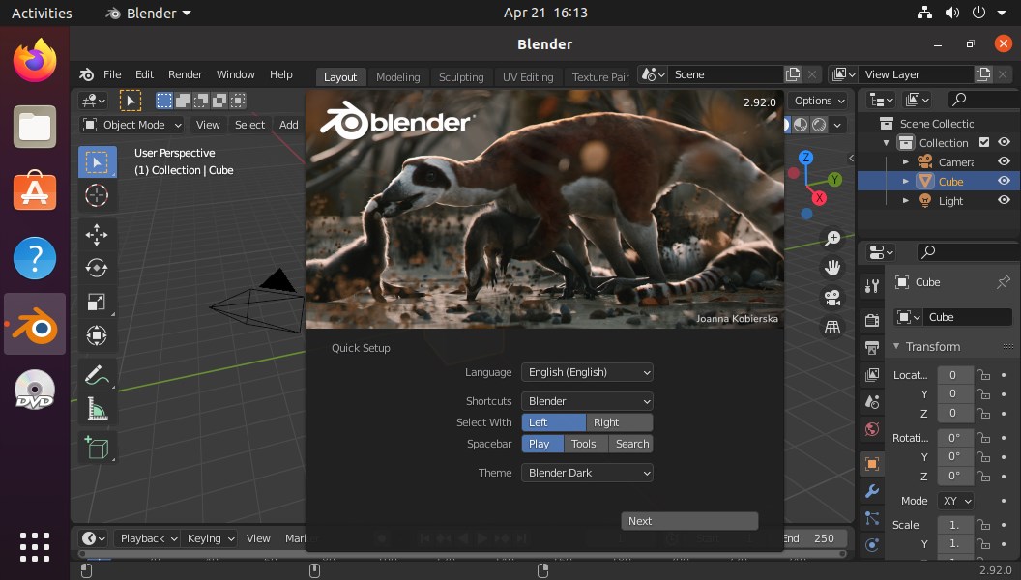Set Spacebar action to Search
Image resolution: width=1021 pixels, height=580 pixels.
coord(631,444)
